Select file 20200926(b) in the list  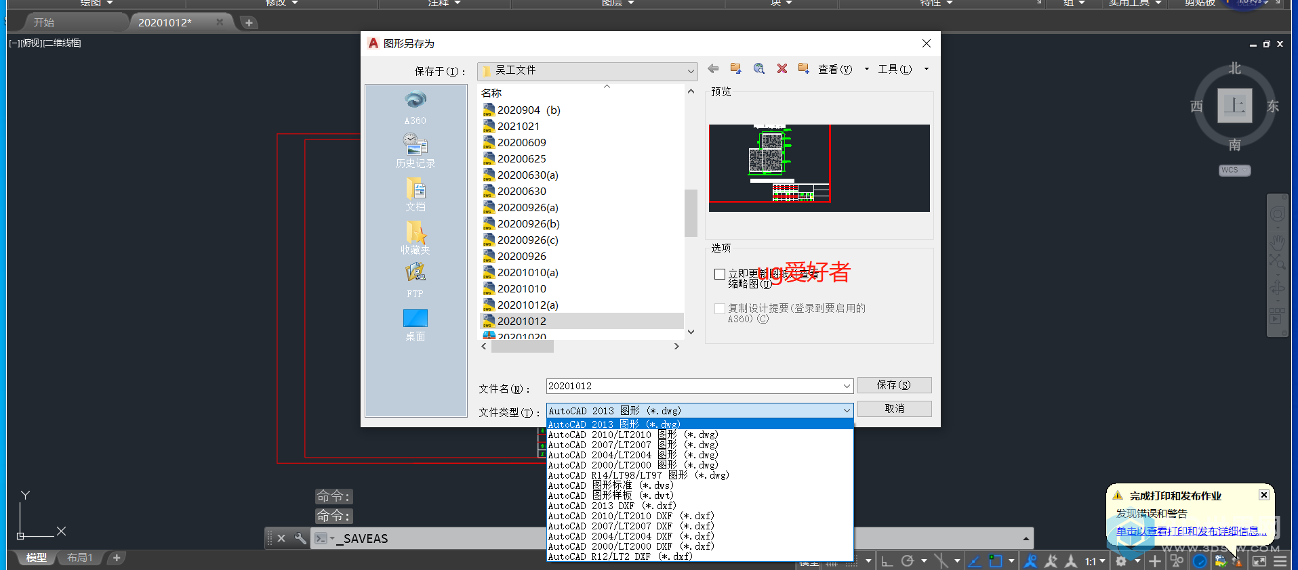click(528, 223)
